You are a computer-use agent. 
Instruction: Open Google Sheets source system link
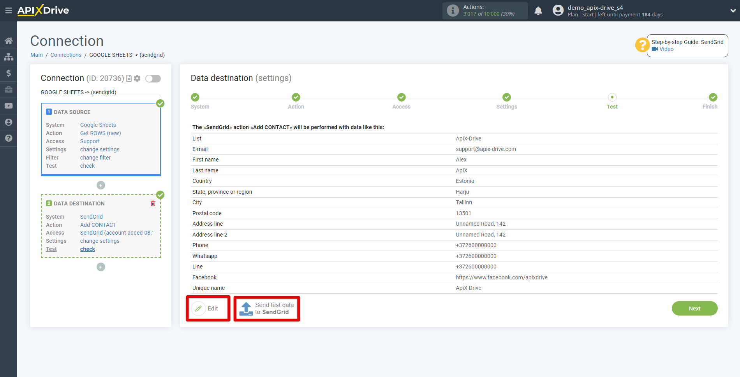click(x=98, y=125)
